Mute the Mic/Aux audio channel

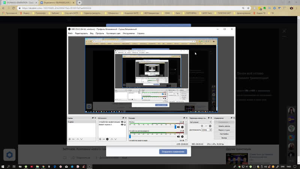tap(178, 127)
